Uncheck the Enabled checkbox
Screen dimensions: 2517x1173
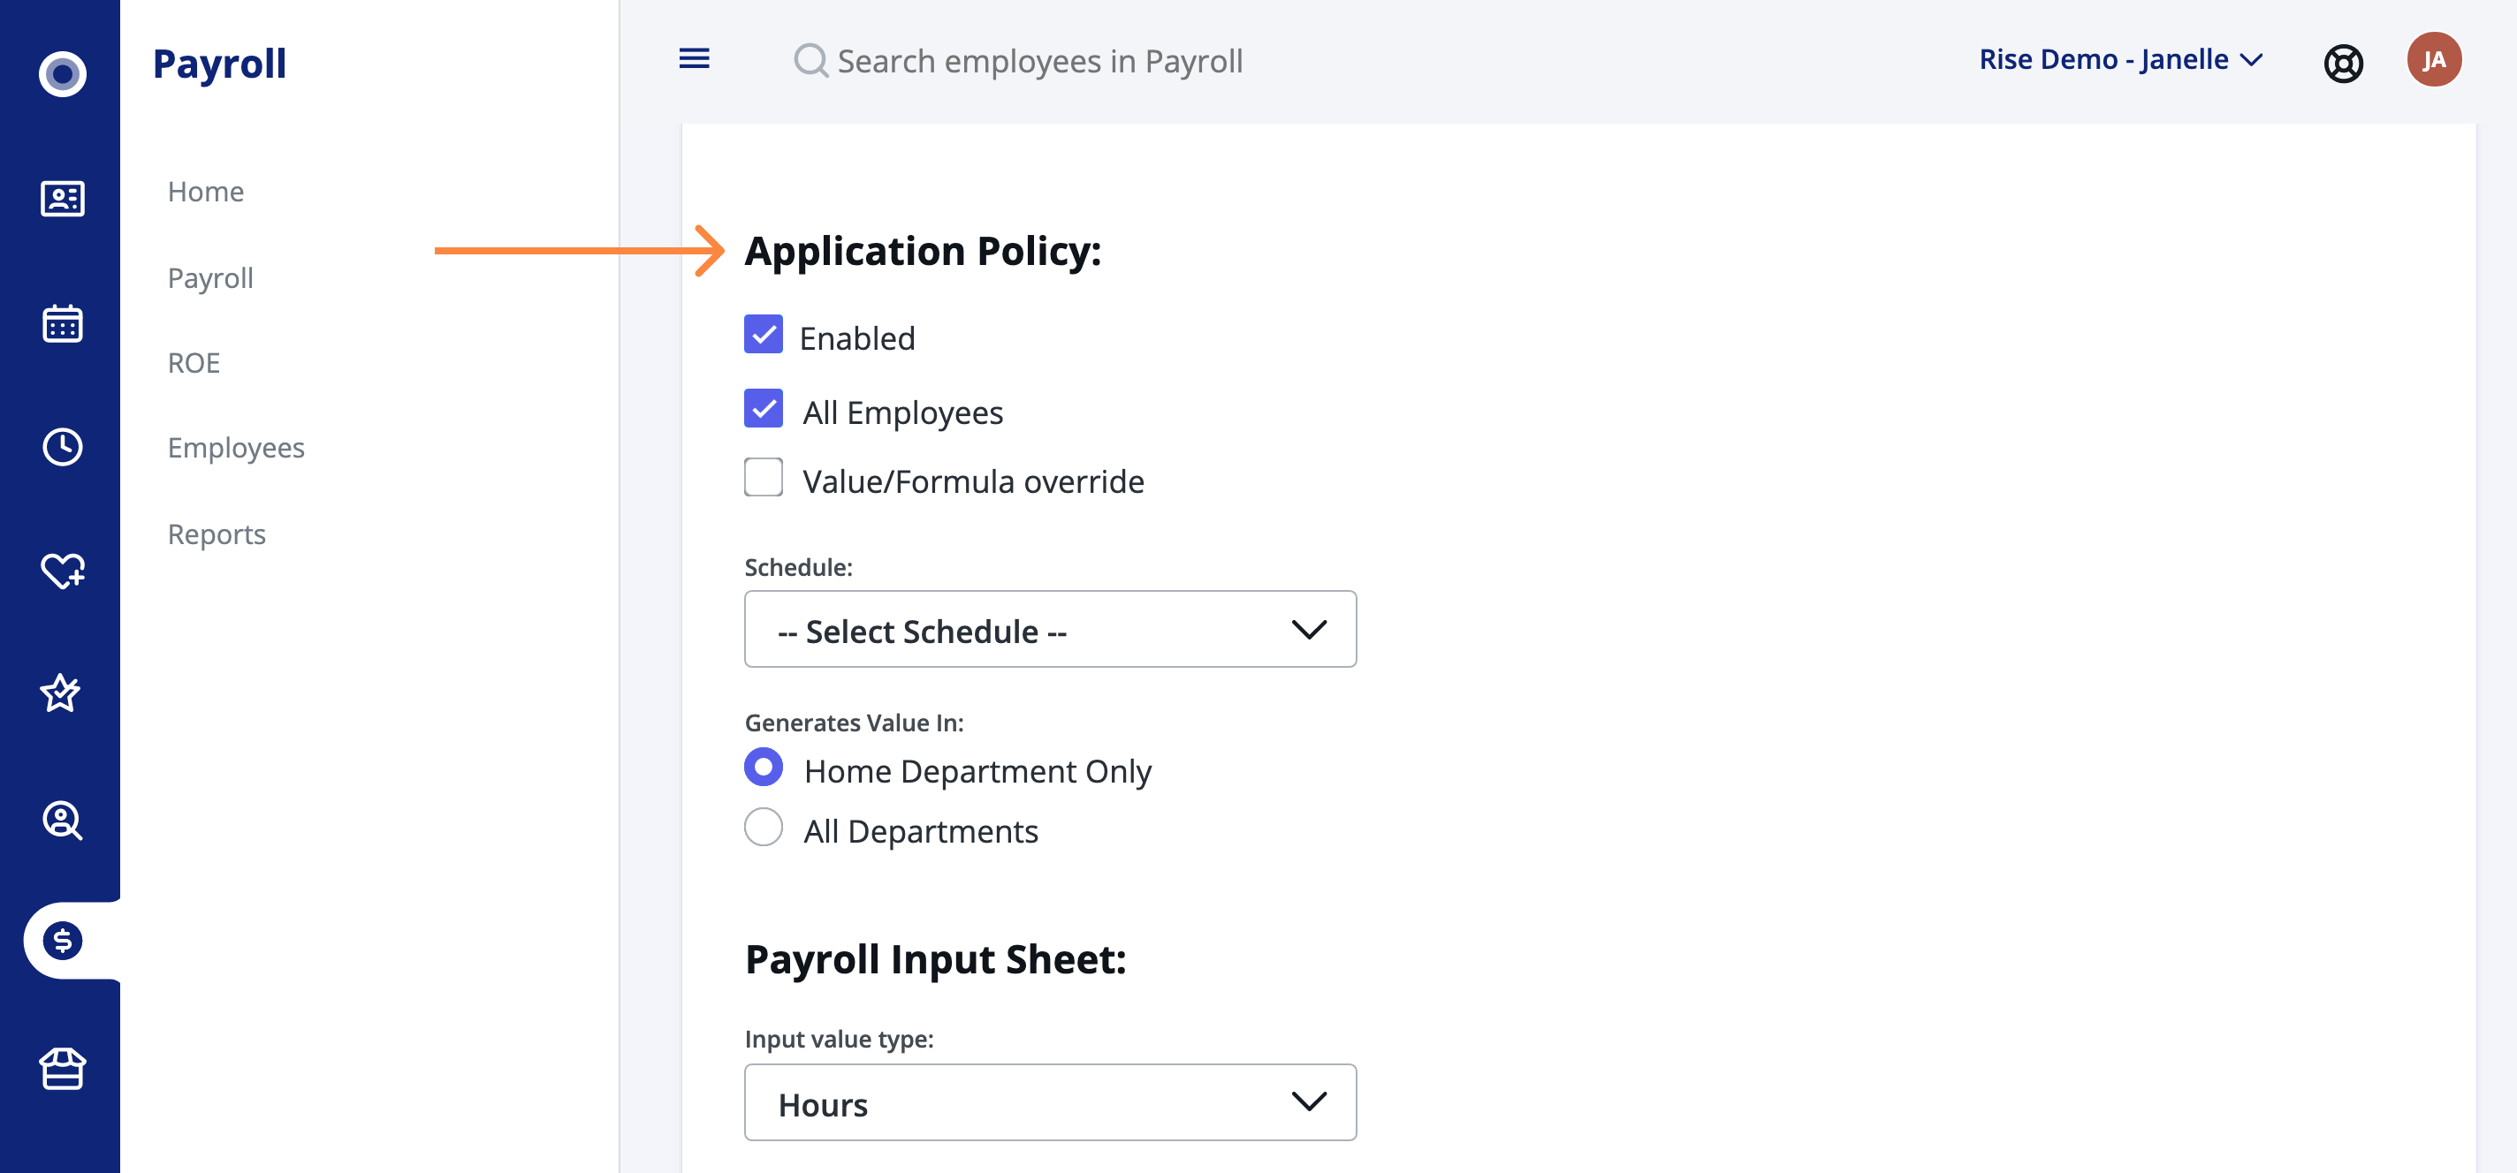(763, 334)
